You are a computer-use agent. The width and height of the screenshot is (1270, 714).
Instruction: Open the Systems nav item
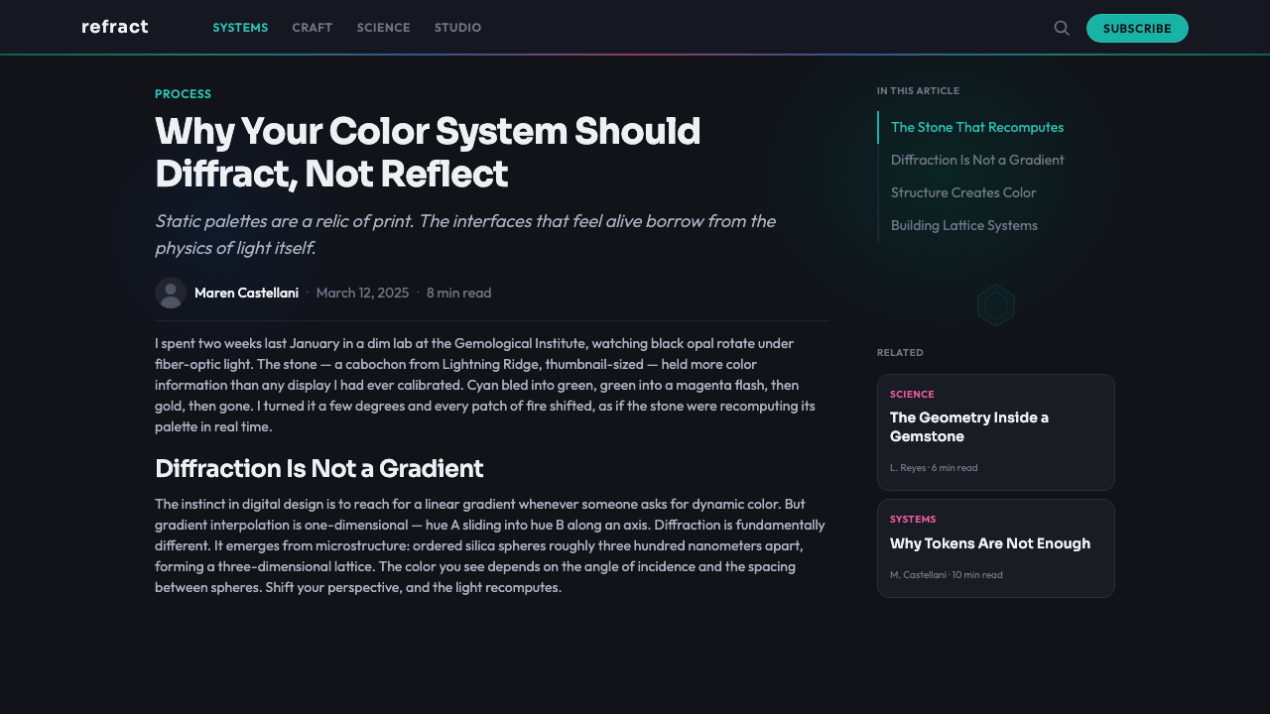pyautogui.click(x=240, y=28)
